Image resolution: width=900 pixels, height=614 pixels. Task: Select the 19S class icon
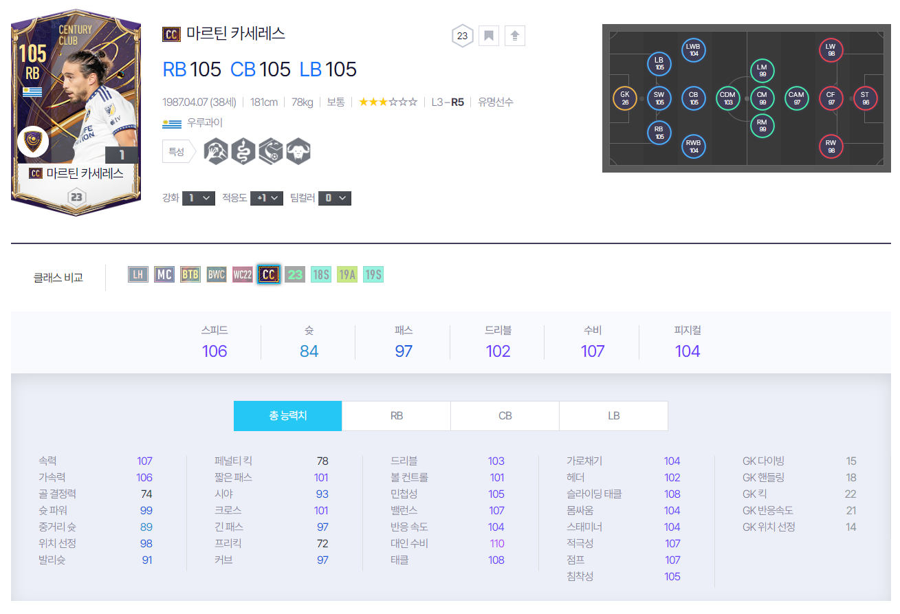pos(373,274)
